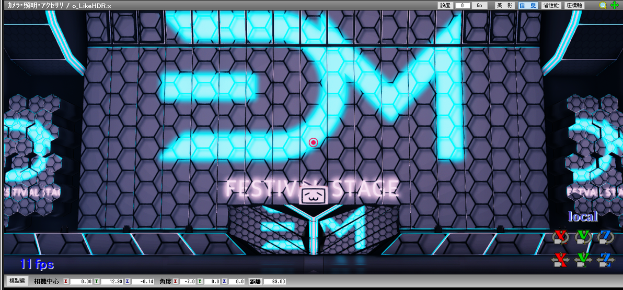
Task: Click the green four-arrow move icon
Action: 614,5
